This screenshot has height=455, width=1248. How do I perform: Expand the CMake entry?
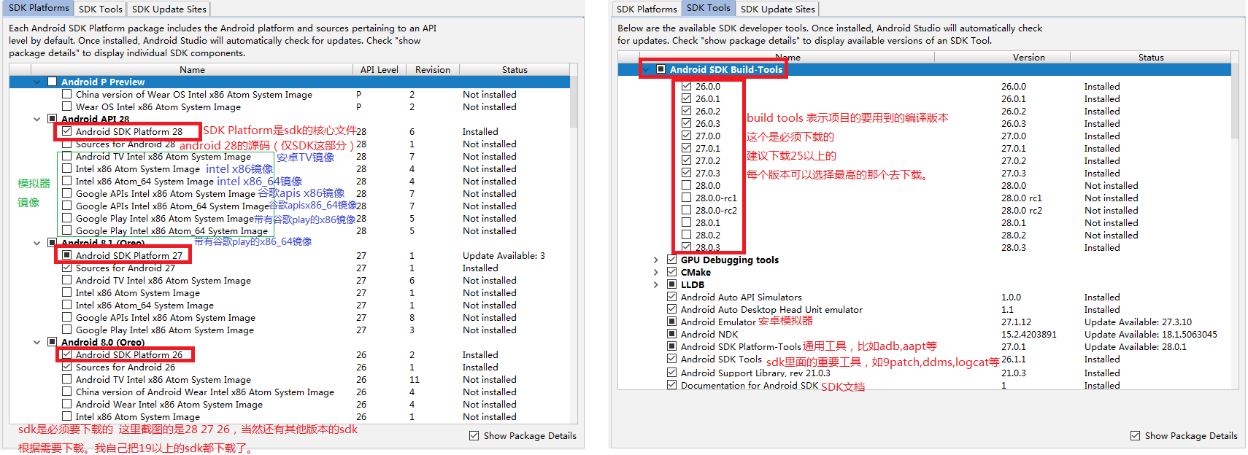pyautogui.click(x=655, y=272)
